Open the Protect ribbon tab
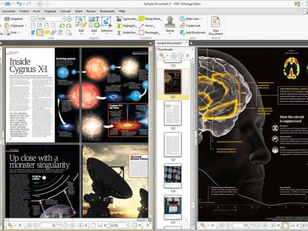The image size is (308, 231). tap(24, 11)
